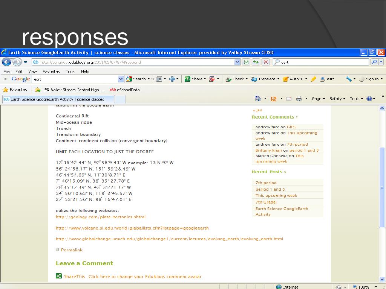Viewport: 386px width, 289px height.
Task: Open the globalchange.umich.edu evolving_earth link
Action: [169, 239]
